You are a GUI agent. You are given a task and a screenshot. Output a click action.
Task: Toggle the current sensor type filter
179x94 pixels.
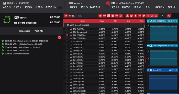pyautogui.click(x=140, y=16)
